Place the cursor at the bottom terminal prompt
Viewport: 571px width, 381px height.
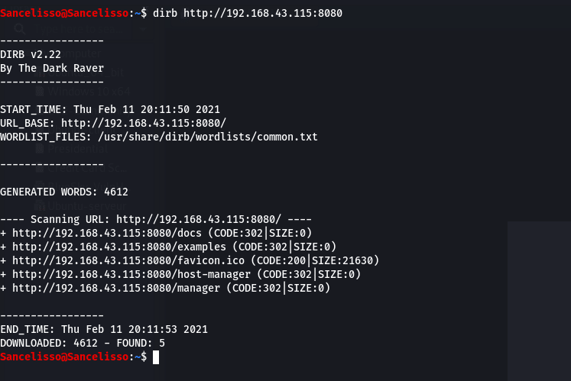(156, 357)
